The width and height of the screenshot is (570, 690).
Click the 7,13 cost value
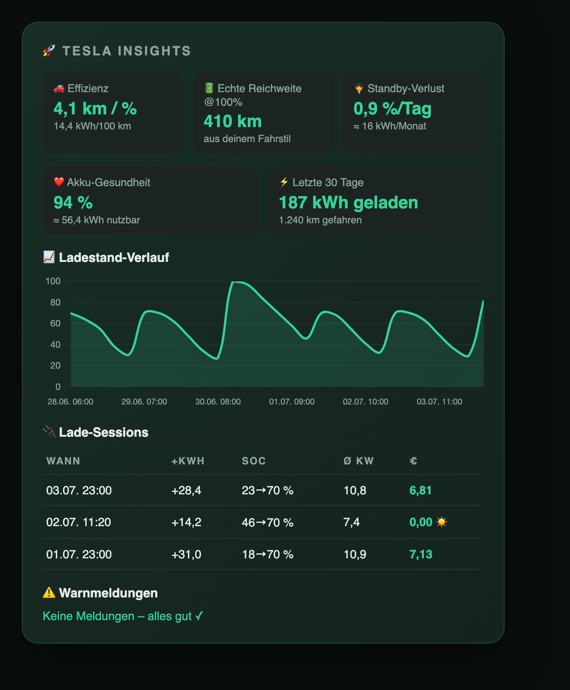pos(421,554)
